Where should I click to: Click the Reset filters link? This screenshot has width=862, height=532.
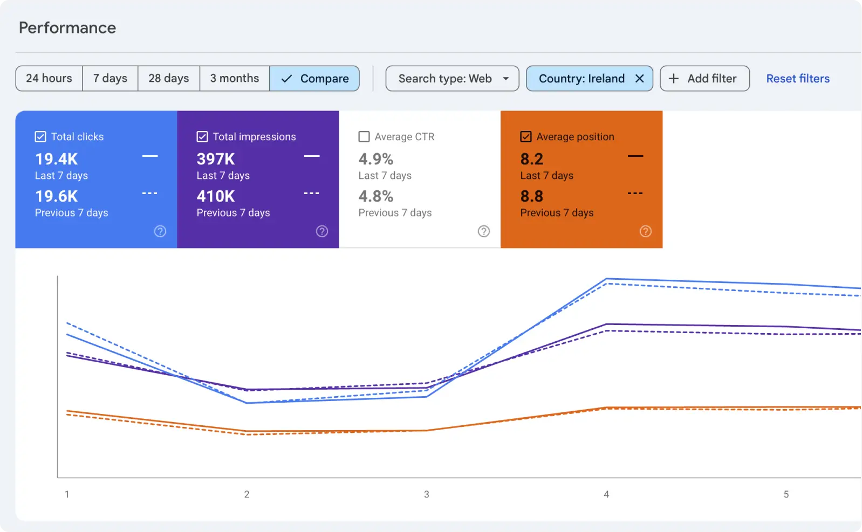coord(798,79)
